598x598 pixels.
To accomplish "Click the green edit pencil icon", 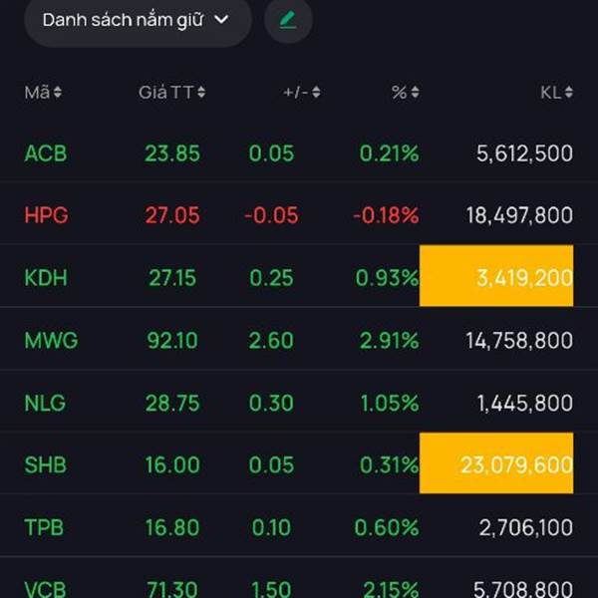I will coord(288,20).
